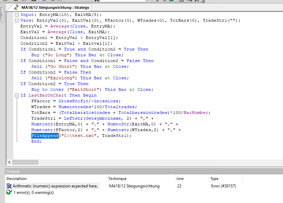Viewport: 283px width, 203px height.
Task: Click Getsymbolname in the TradeStr1 line
Action: 103,118
